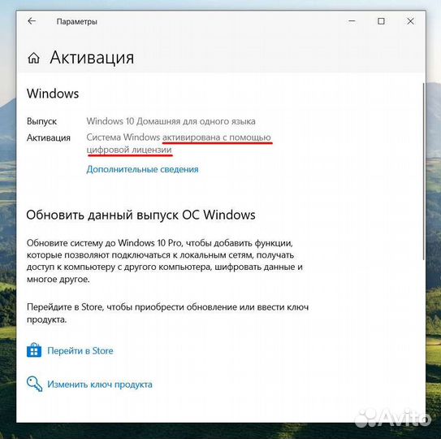Image resolution: width=441 pixels, height=439 pixels.
Task: Click the Windows section heading
Action: point(53,93)
